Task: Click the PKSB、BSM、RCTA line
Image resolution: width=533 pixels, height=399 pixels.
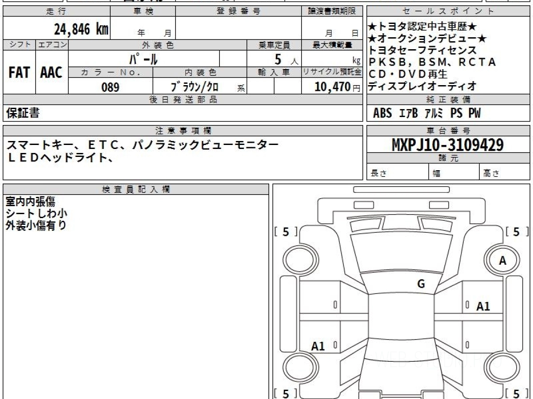Action: [x=432, y=62]
